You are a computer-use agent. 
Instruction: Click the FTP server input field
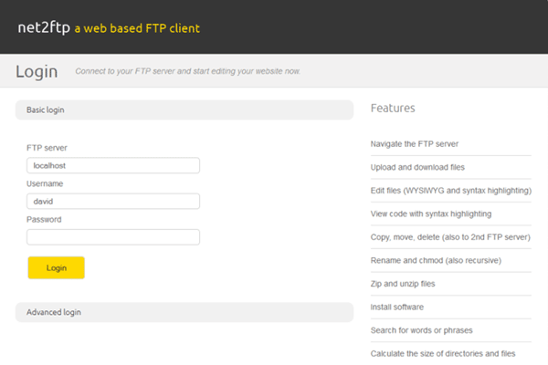tap(113, 166)
